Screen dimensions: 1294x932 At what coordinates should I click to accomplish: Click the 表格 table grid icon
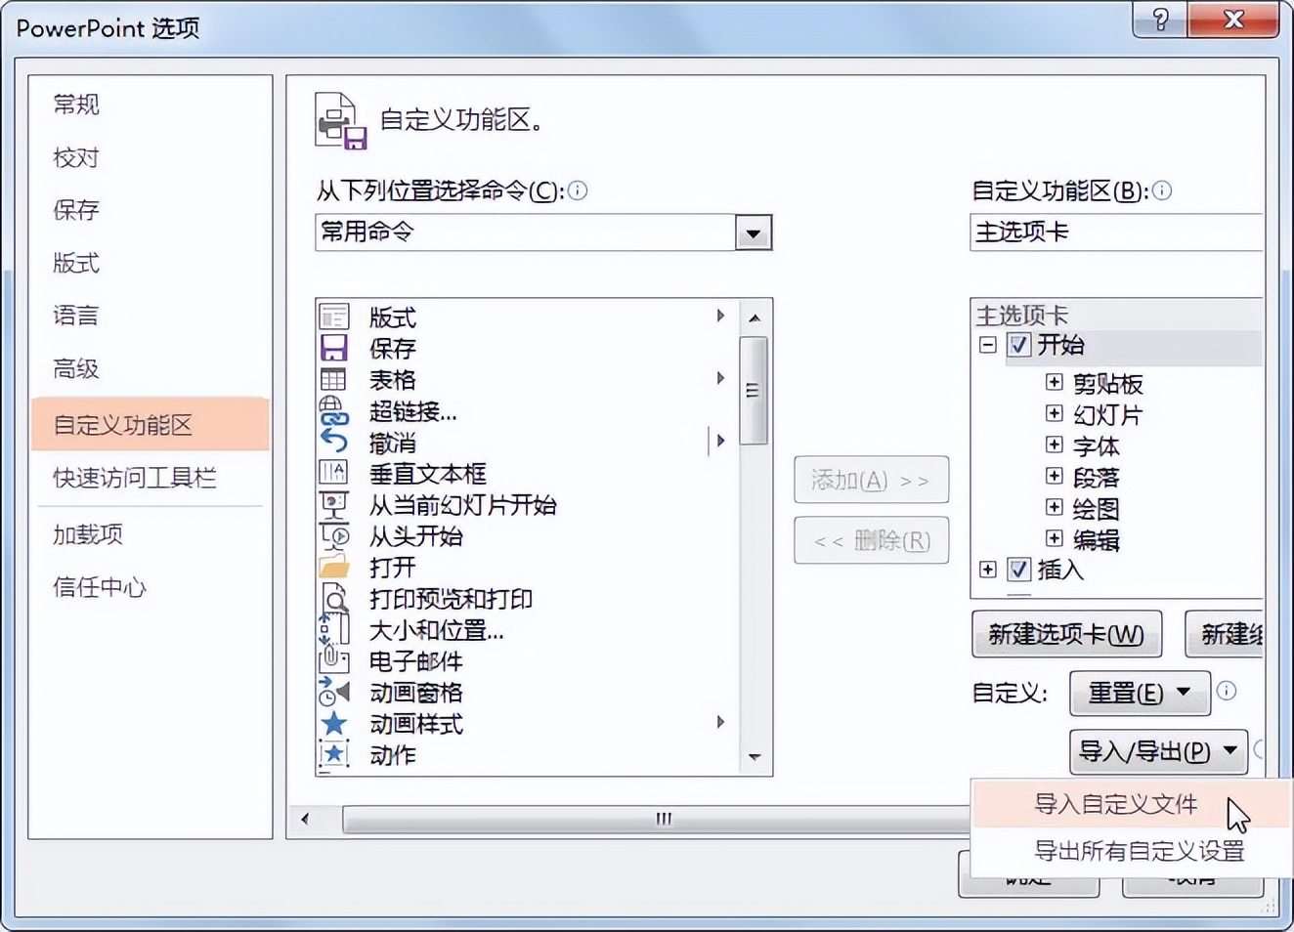tap(334, 380)
